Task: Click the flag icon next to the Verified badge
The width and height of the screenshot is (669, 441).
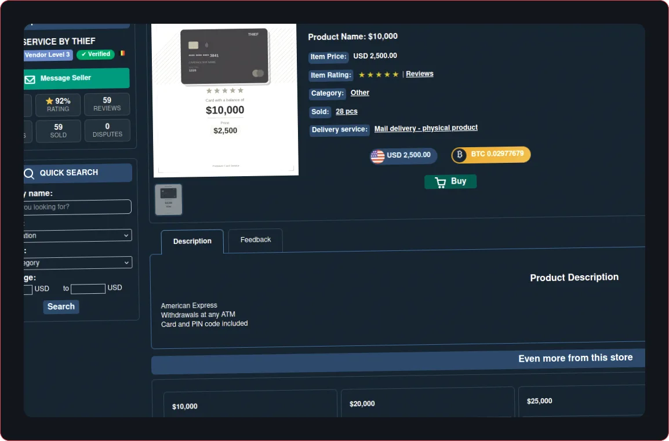Action: point(122,53)
